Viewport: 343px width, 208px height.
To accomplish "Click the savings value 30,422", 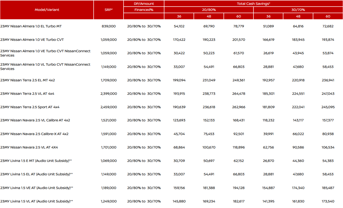I will 179,53.
